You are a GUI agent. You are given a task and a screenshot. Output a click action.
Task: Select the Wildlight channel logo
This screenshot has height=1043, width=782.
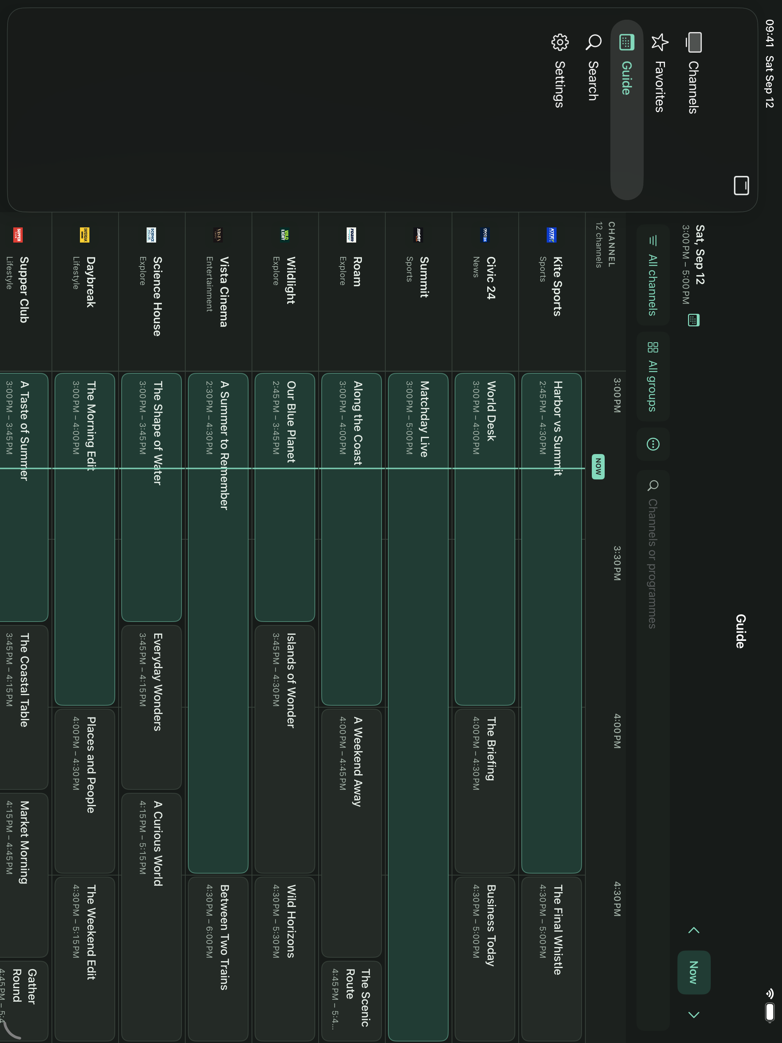tap(285, 235)
